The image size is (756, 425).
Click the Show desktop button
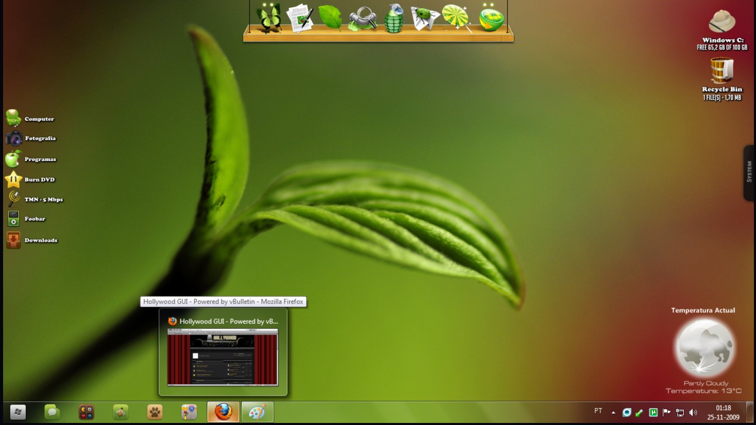point(749,412)
